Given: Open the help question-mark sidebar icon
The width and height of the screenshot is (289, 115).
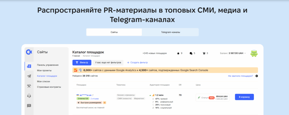Looking at the screenshot, I should pyautogui.click(x=29, y=106).
